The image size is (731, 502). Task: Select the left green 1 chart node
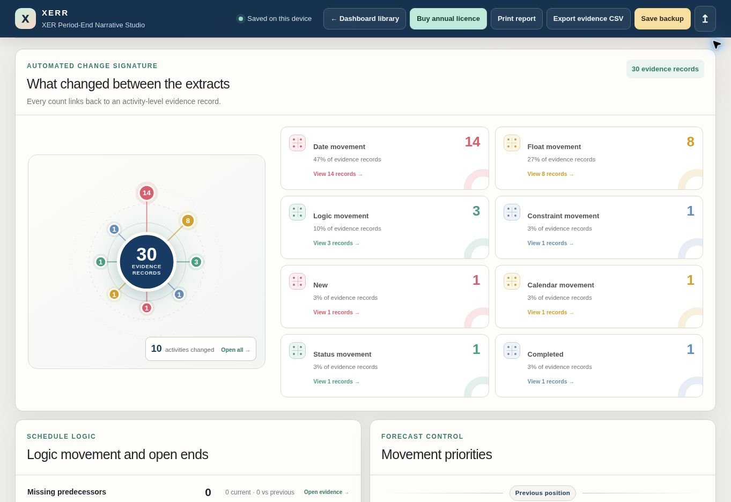click(100, 262)
